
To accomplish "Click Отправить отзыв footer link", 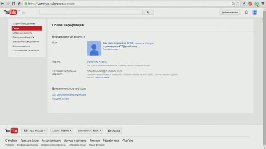I will tap(77, 145).
